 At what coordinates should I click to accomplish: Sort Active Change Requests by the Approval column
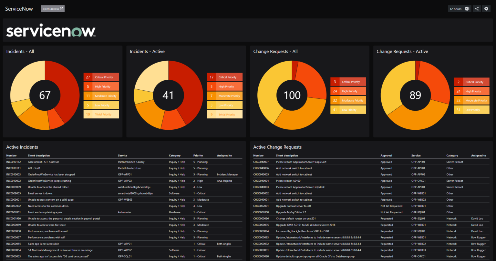(x=386, y=155)
